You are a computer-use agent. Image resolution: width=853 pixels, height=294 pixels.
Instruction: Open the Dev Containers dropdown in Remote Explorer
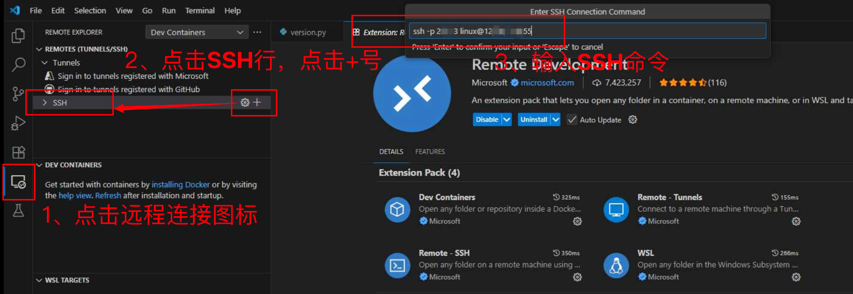click(197, 32)
